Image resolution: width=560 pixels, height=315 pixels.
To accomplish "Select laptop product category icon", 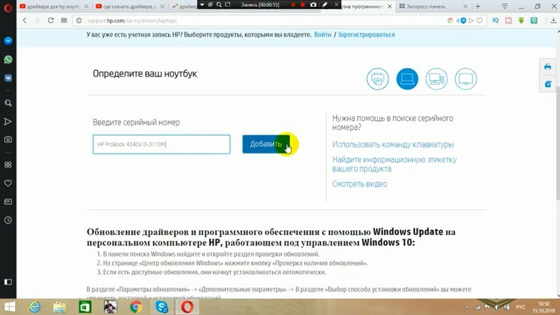I will 407,79.
